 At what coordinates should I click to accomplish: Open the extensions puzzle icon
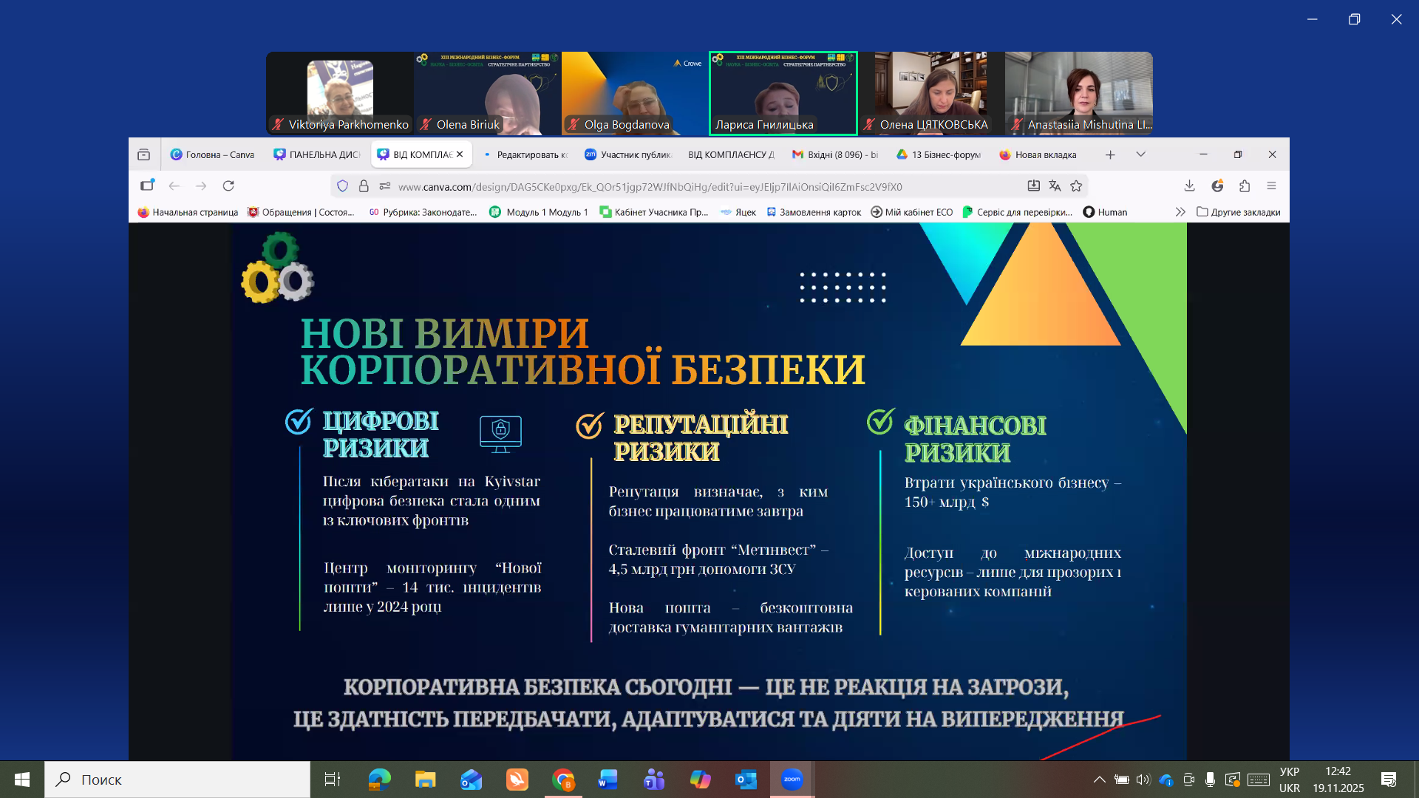tap(1245, 186)
